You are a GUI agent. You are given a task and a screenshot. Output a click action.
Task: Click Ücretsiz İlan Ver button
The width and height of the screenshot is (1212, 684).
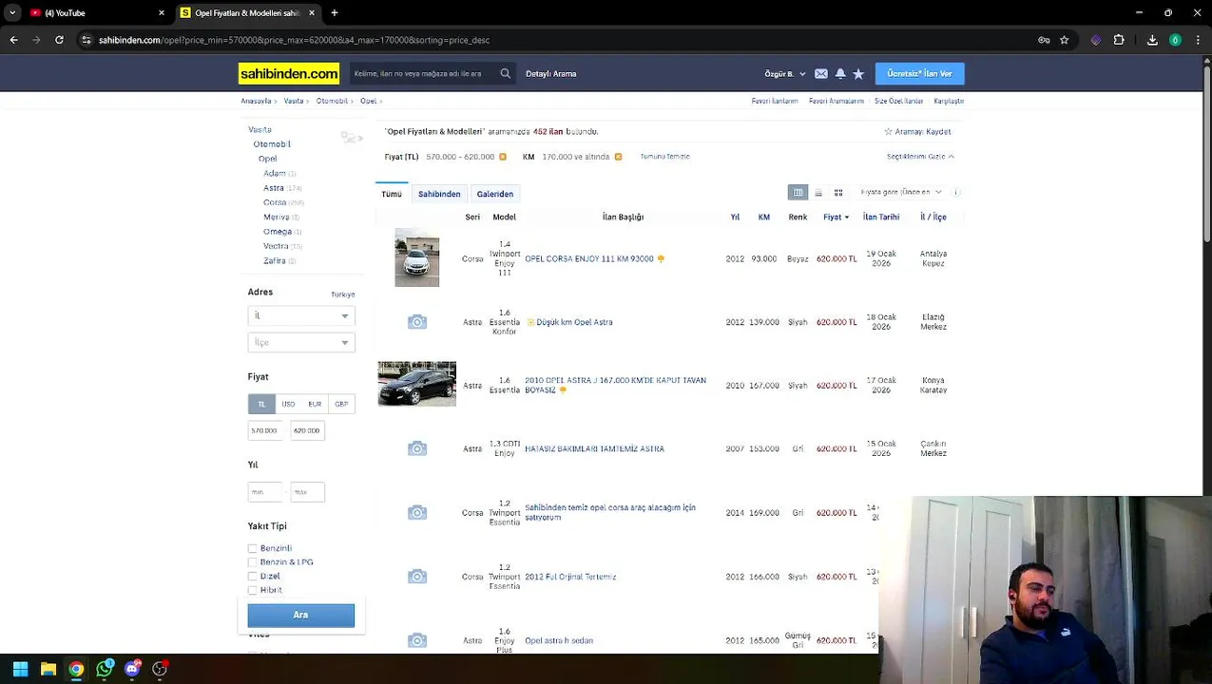pyautogui.click(x=919, y=73)
